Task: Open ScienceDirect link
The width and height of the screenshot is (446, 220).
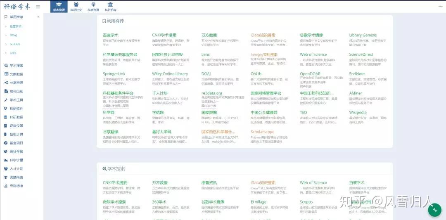Action: [x=361, y=54]
